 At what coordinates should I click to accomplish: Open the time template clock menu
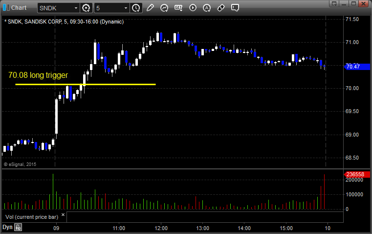click(136, 8)
